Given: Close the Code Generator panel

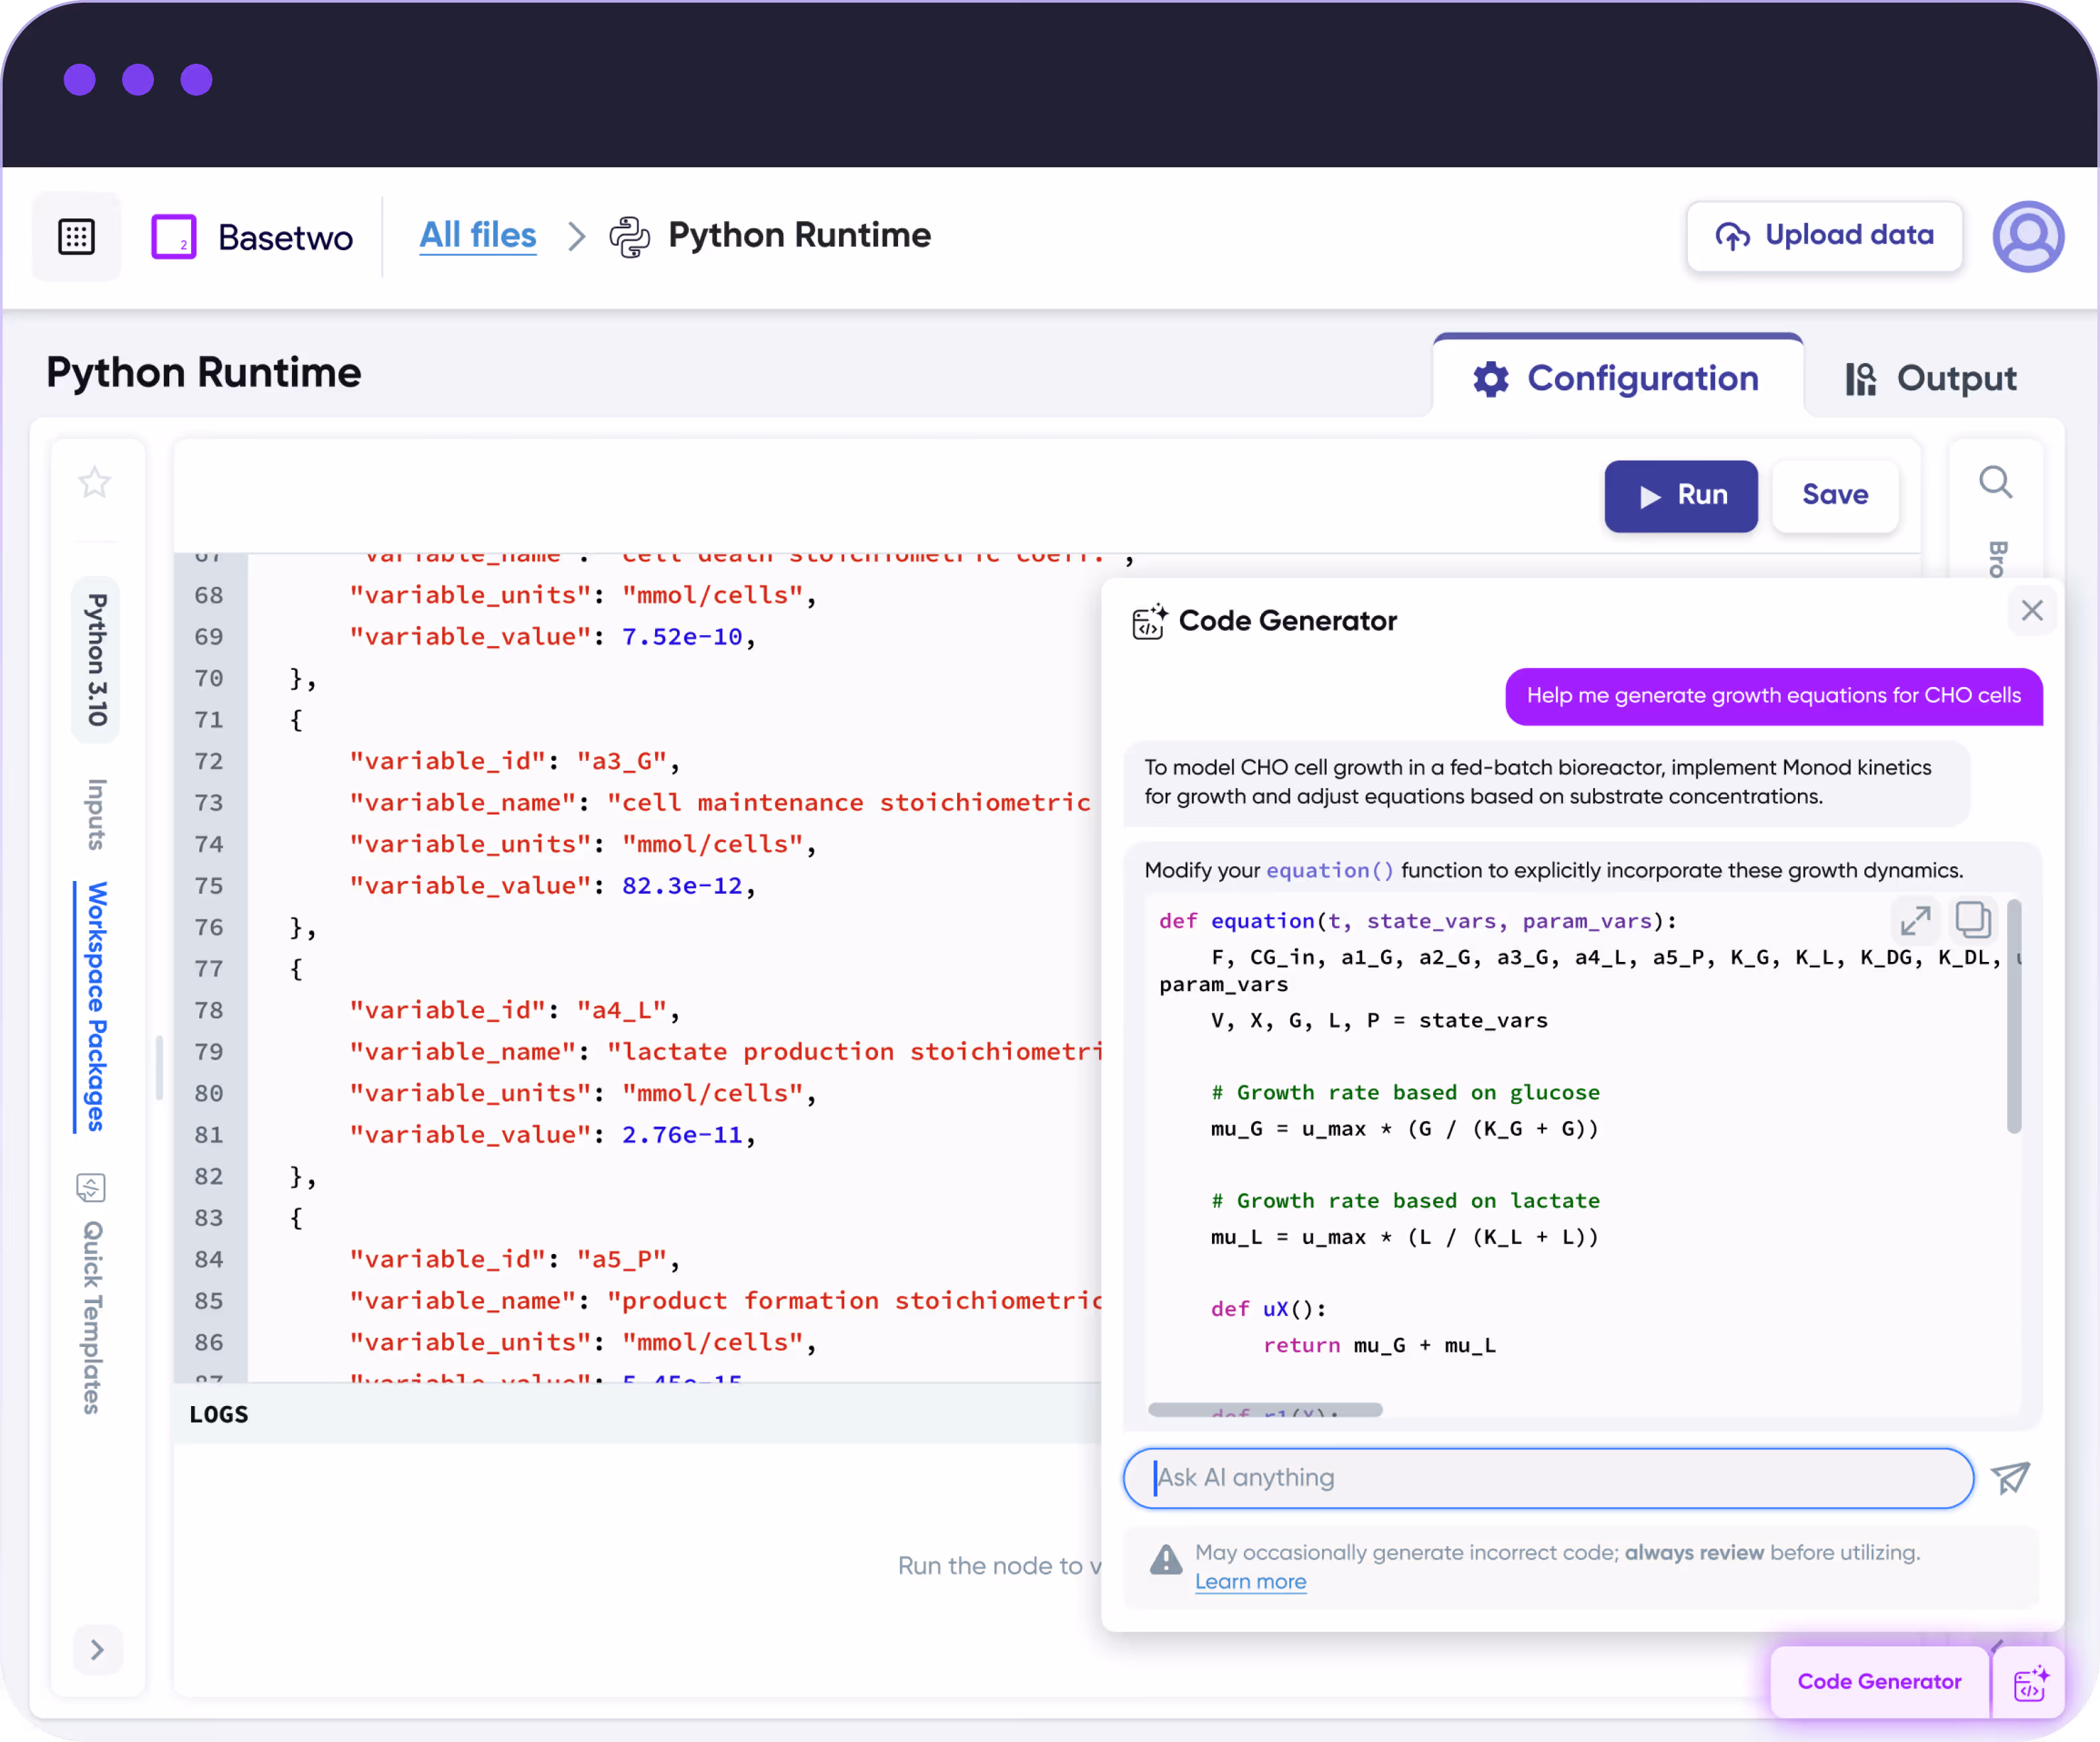Looking at the screenshot, I should click(x=2031, y=611).
